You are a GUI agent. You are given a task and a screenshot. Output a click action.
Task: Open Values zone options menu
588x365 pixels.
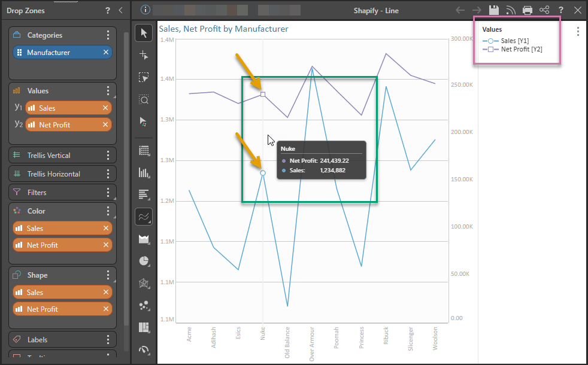pos(108,91)
